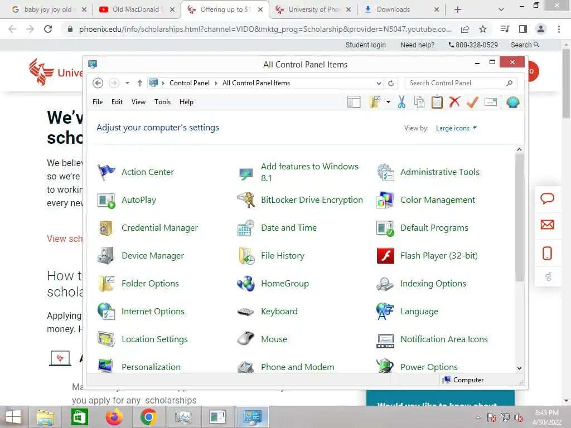Open the chat bubble icon on Phoenix page
The width and height of the screenshot is (571, 428).
coord(548,198)
